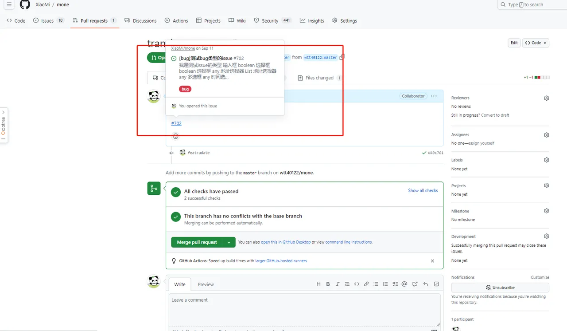
Task: Open the commenter's panda avatar profile
Action: [x=154, y=96]
